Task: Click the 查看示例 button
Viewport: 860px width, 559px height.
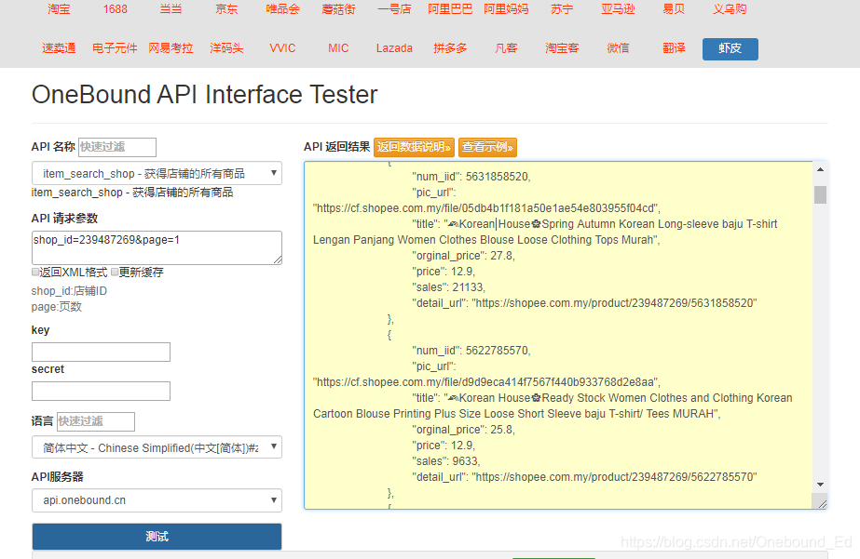Action: click(487, 147)
